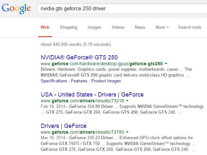Open the Product Images sitelink
207x155 pixels.
[x=106, y=81]
